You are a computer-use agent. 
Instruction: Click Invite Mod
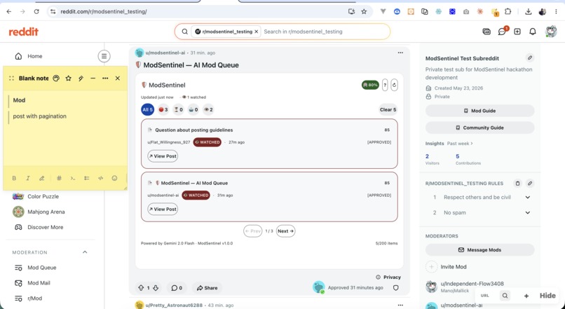coord(454,267)
